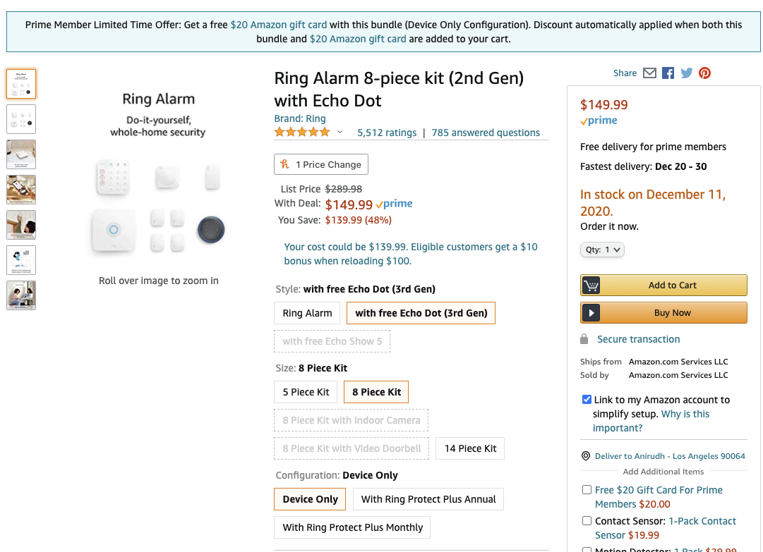Check the Free $20 Gift Card option
763x552 pixels.
point(587,489)
